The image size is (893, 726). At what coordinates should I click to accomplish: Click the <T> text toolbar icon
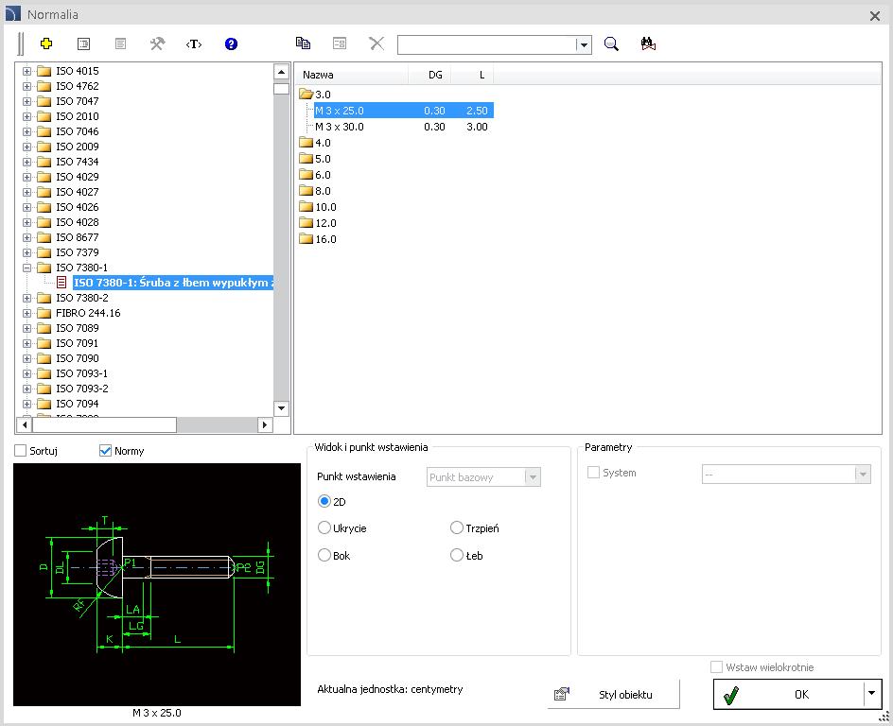pyautogui.click(x=194, y=43)
